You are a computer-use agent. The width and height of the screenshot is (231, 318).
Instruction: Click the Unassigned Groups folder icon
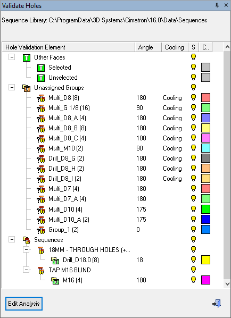coord(27,88)
